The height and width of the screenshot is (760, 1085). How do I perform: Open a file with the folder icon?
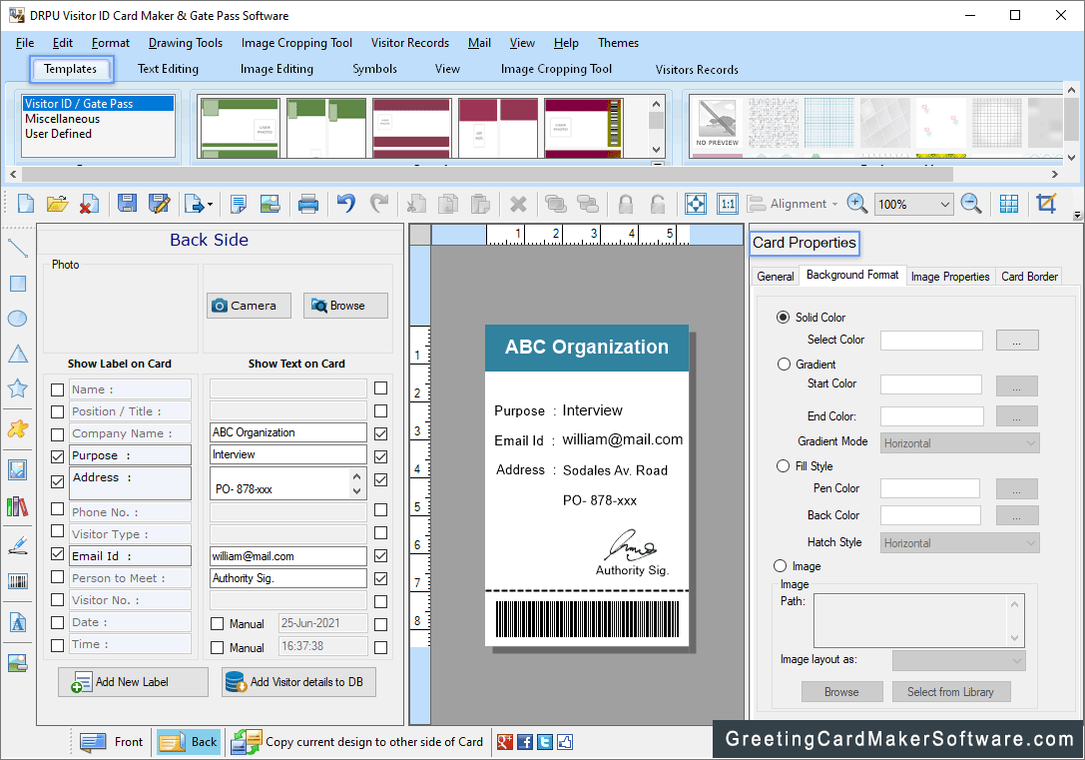58,204
